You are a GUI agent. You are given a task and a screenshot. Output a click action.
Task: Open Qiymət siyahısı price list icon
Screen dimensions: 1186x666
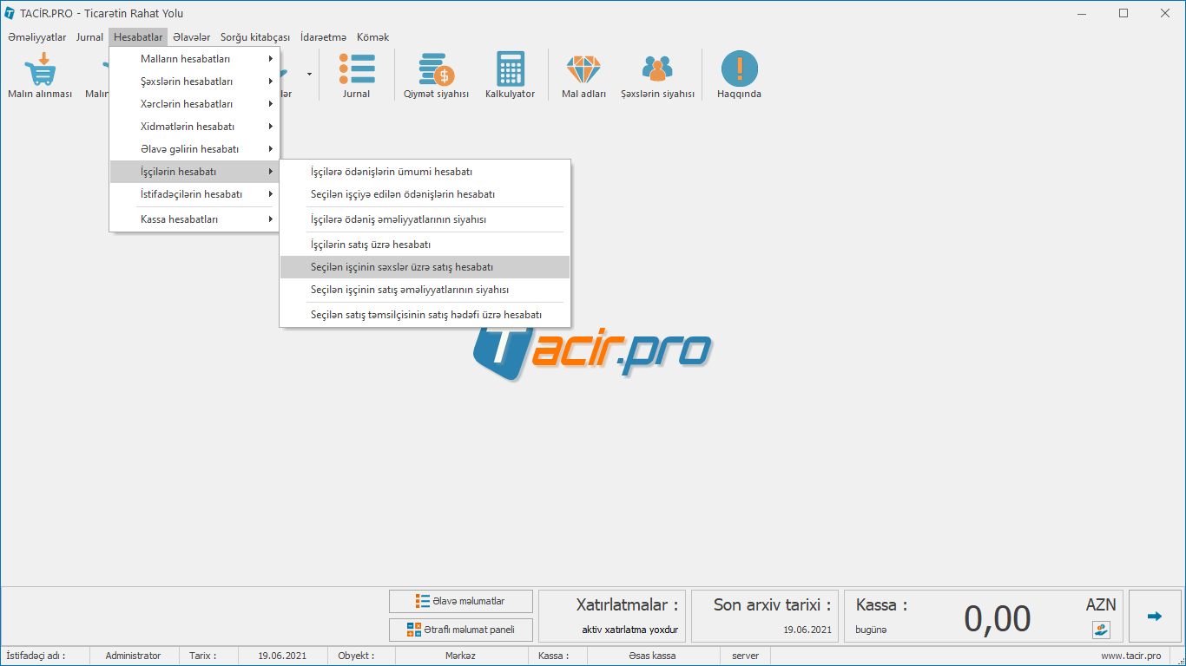click(436, 69)
